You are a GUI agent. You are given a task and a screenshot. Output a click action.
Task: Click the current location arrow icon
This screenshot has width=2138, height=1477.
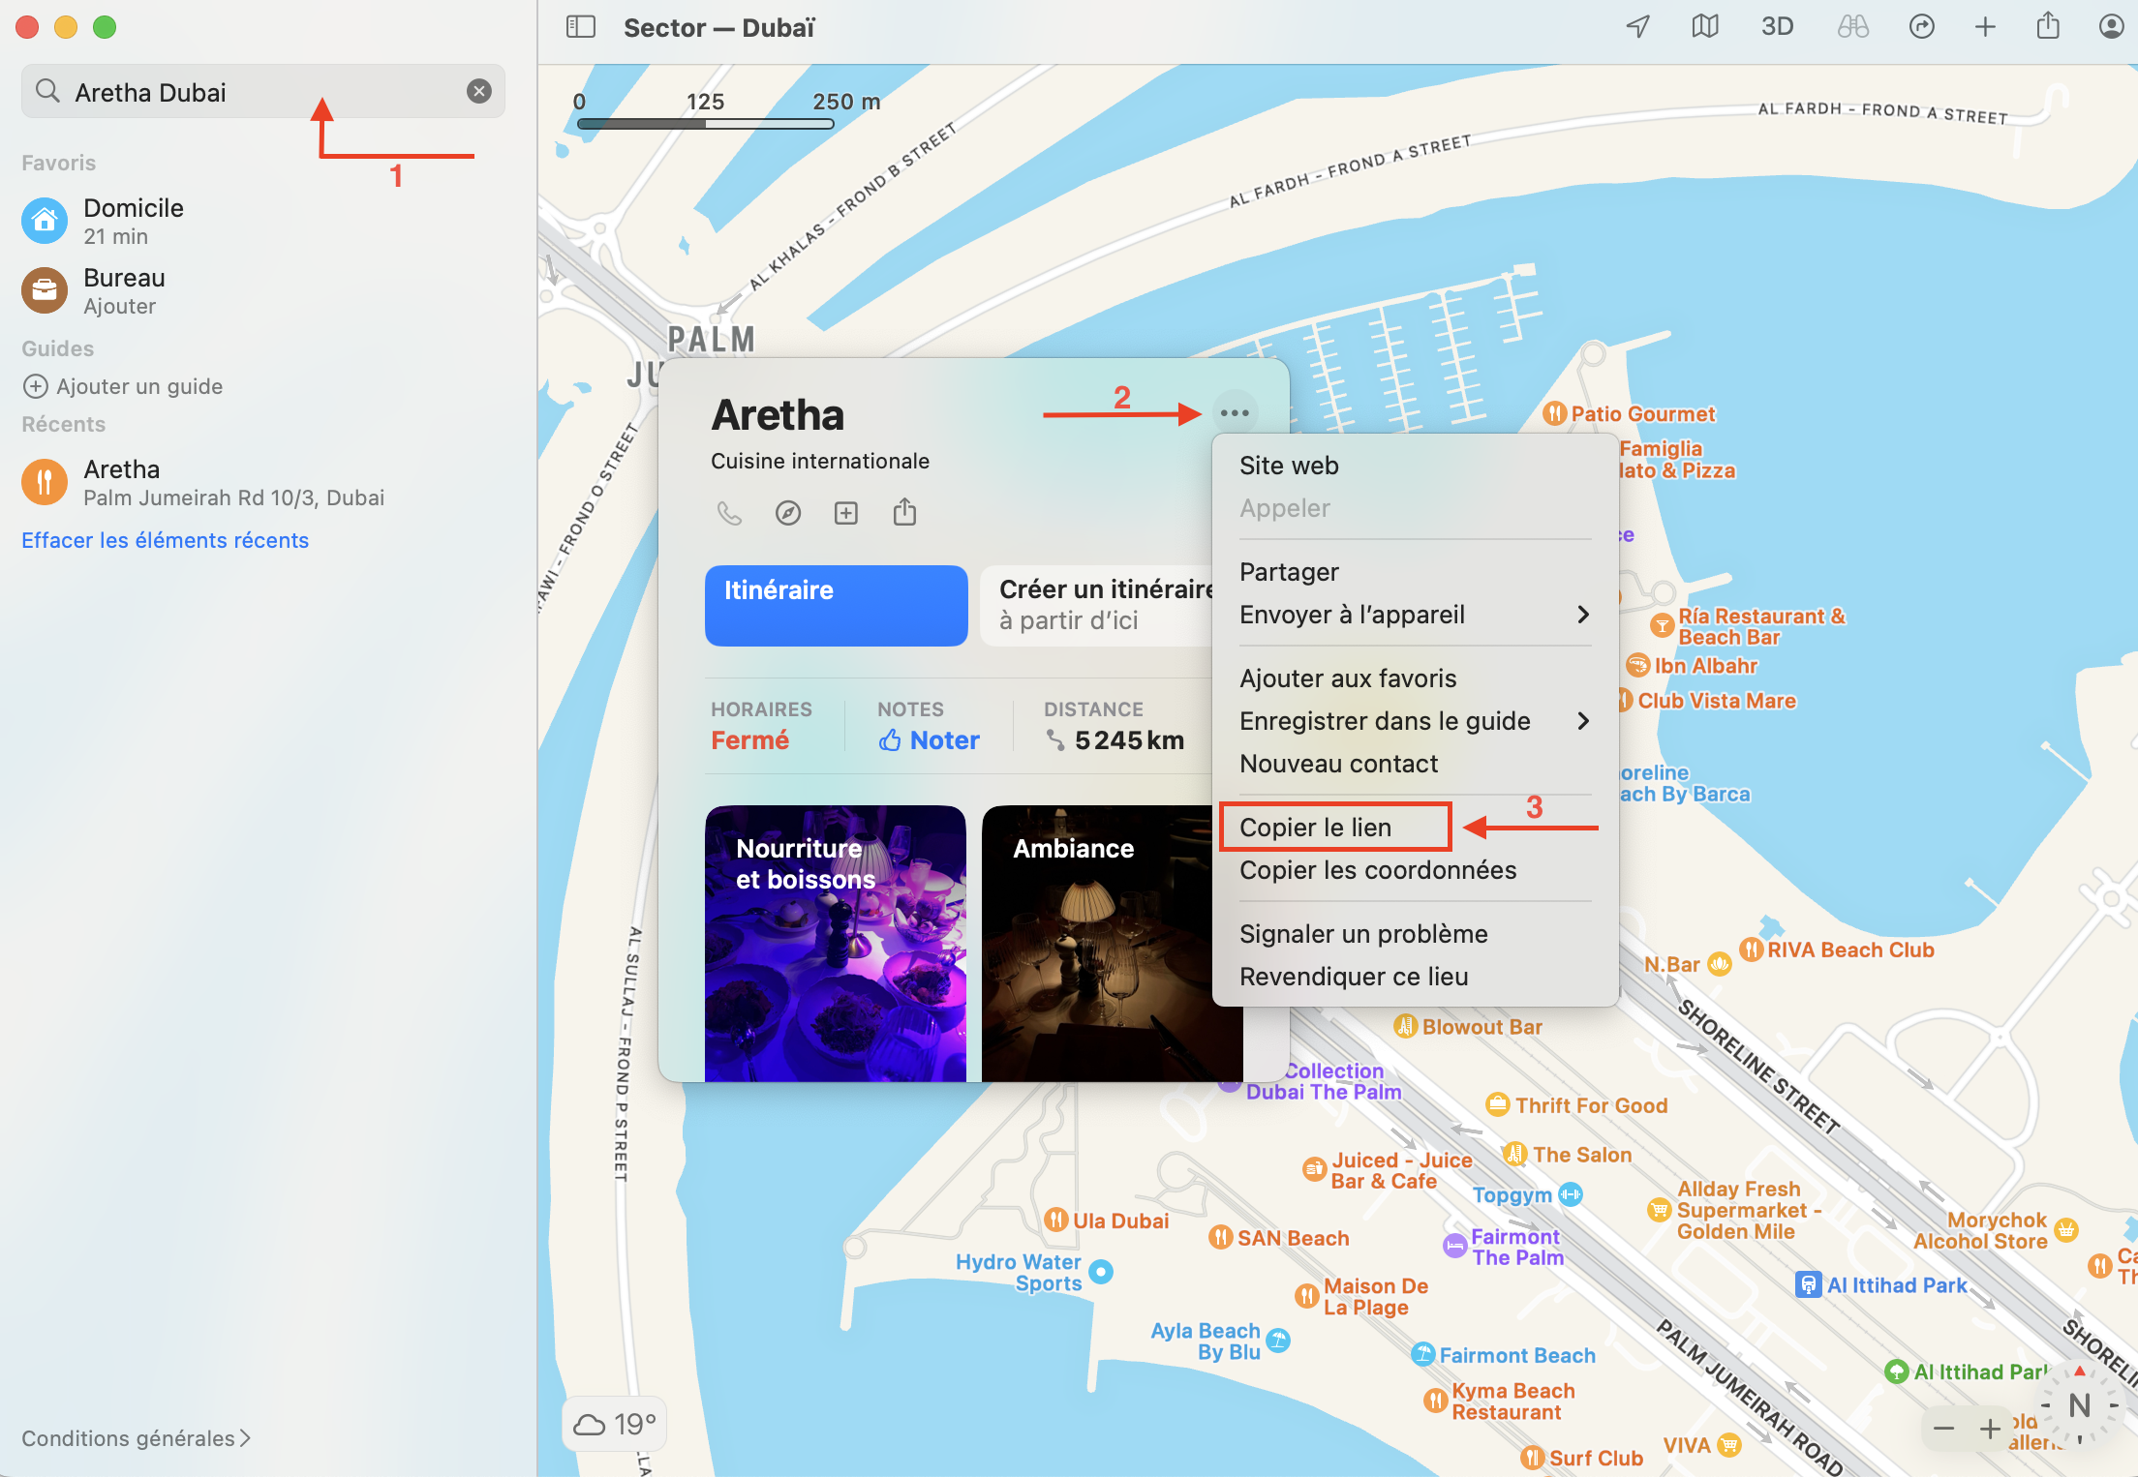[1636, 27]
